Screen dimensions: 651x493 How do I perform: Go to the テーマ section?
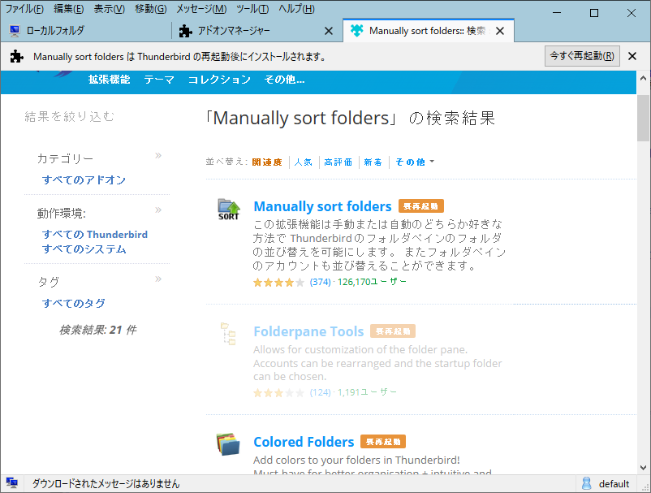(159, 80)
